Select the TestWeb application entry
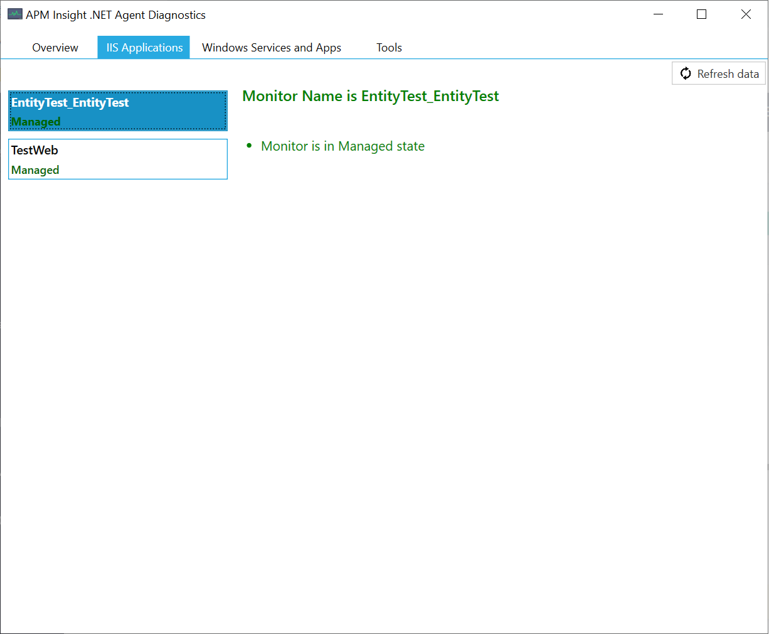 tap(117, 159)
